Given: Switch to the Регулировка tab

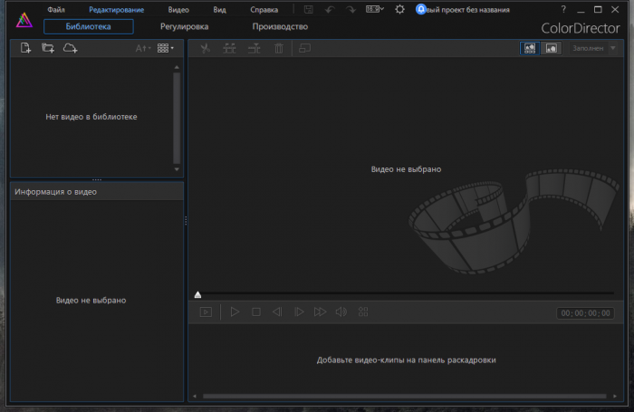Looking at the screenshot, I should 184,26.
